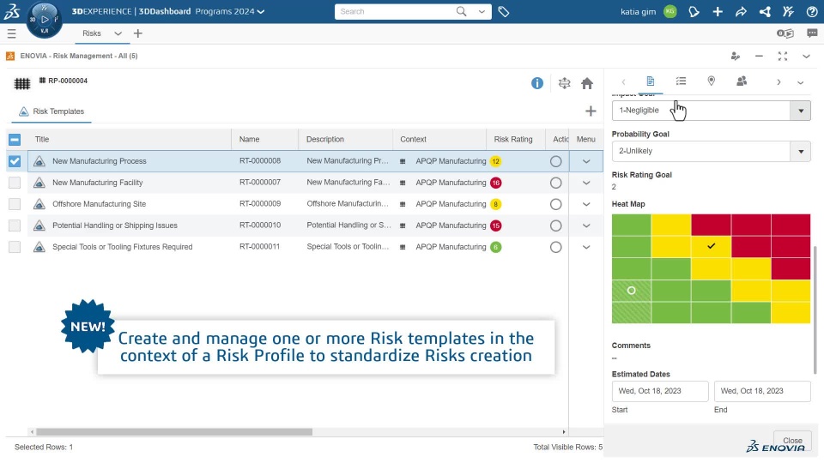This screenshot has width=824, height=463.
Task: Click the share arrow icon
Action: pos(741,12)
